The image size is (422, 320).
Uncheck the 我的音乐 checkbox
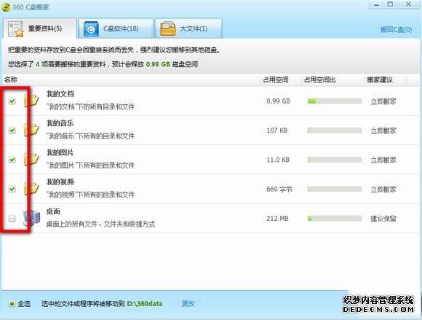(x=12, y=130)
